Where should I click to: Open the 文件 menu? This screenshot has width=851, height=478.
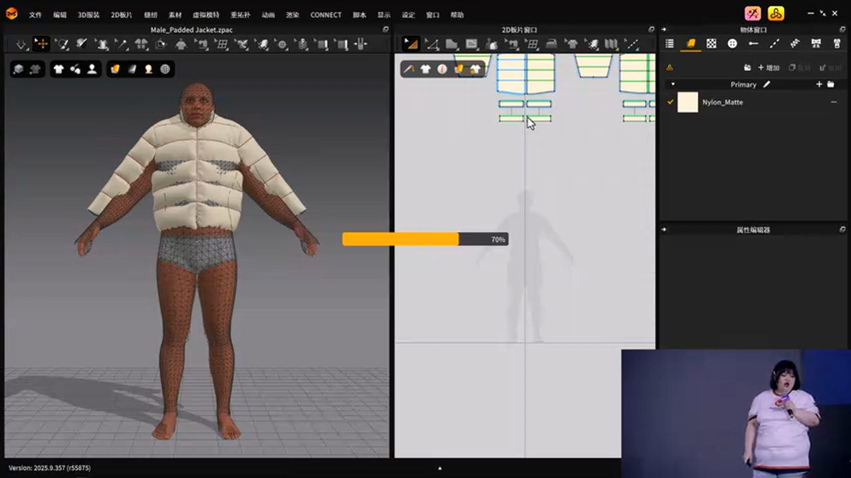[35, 15]
